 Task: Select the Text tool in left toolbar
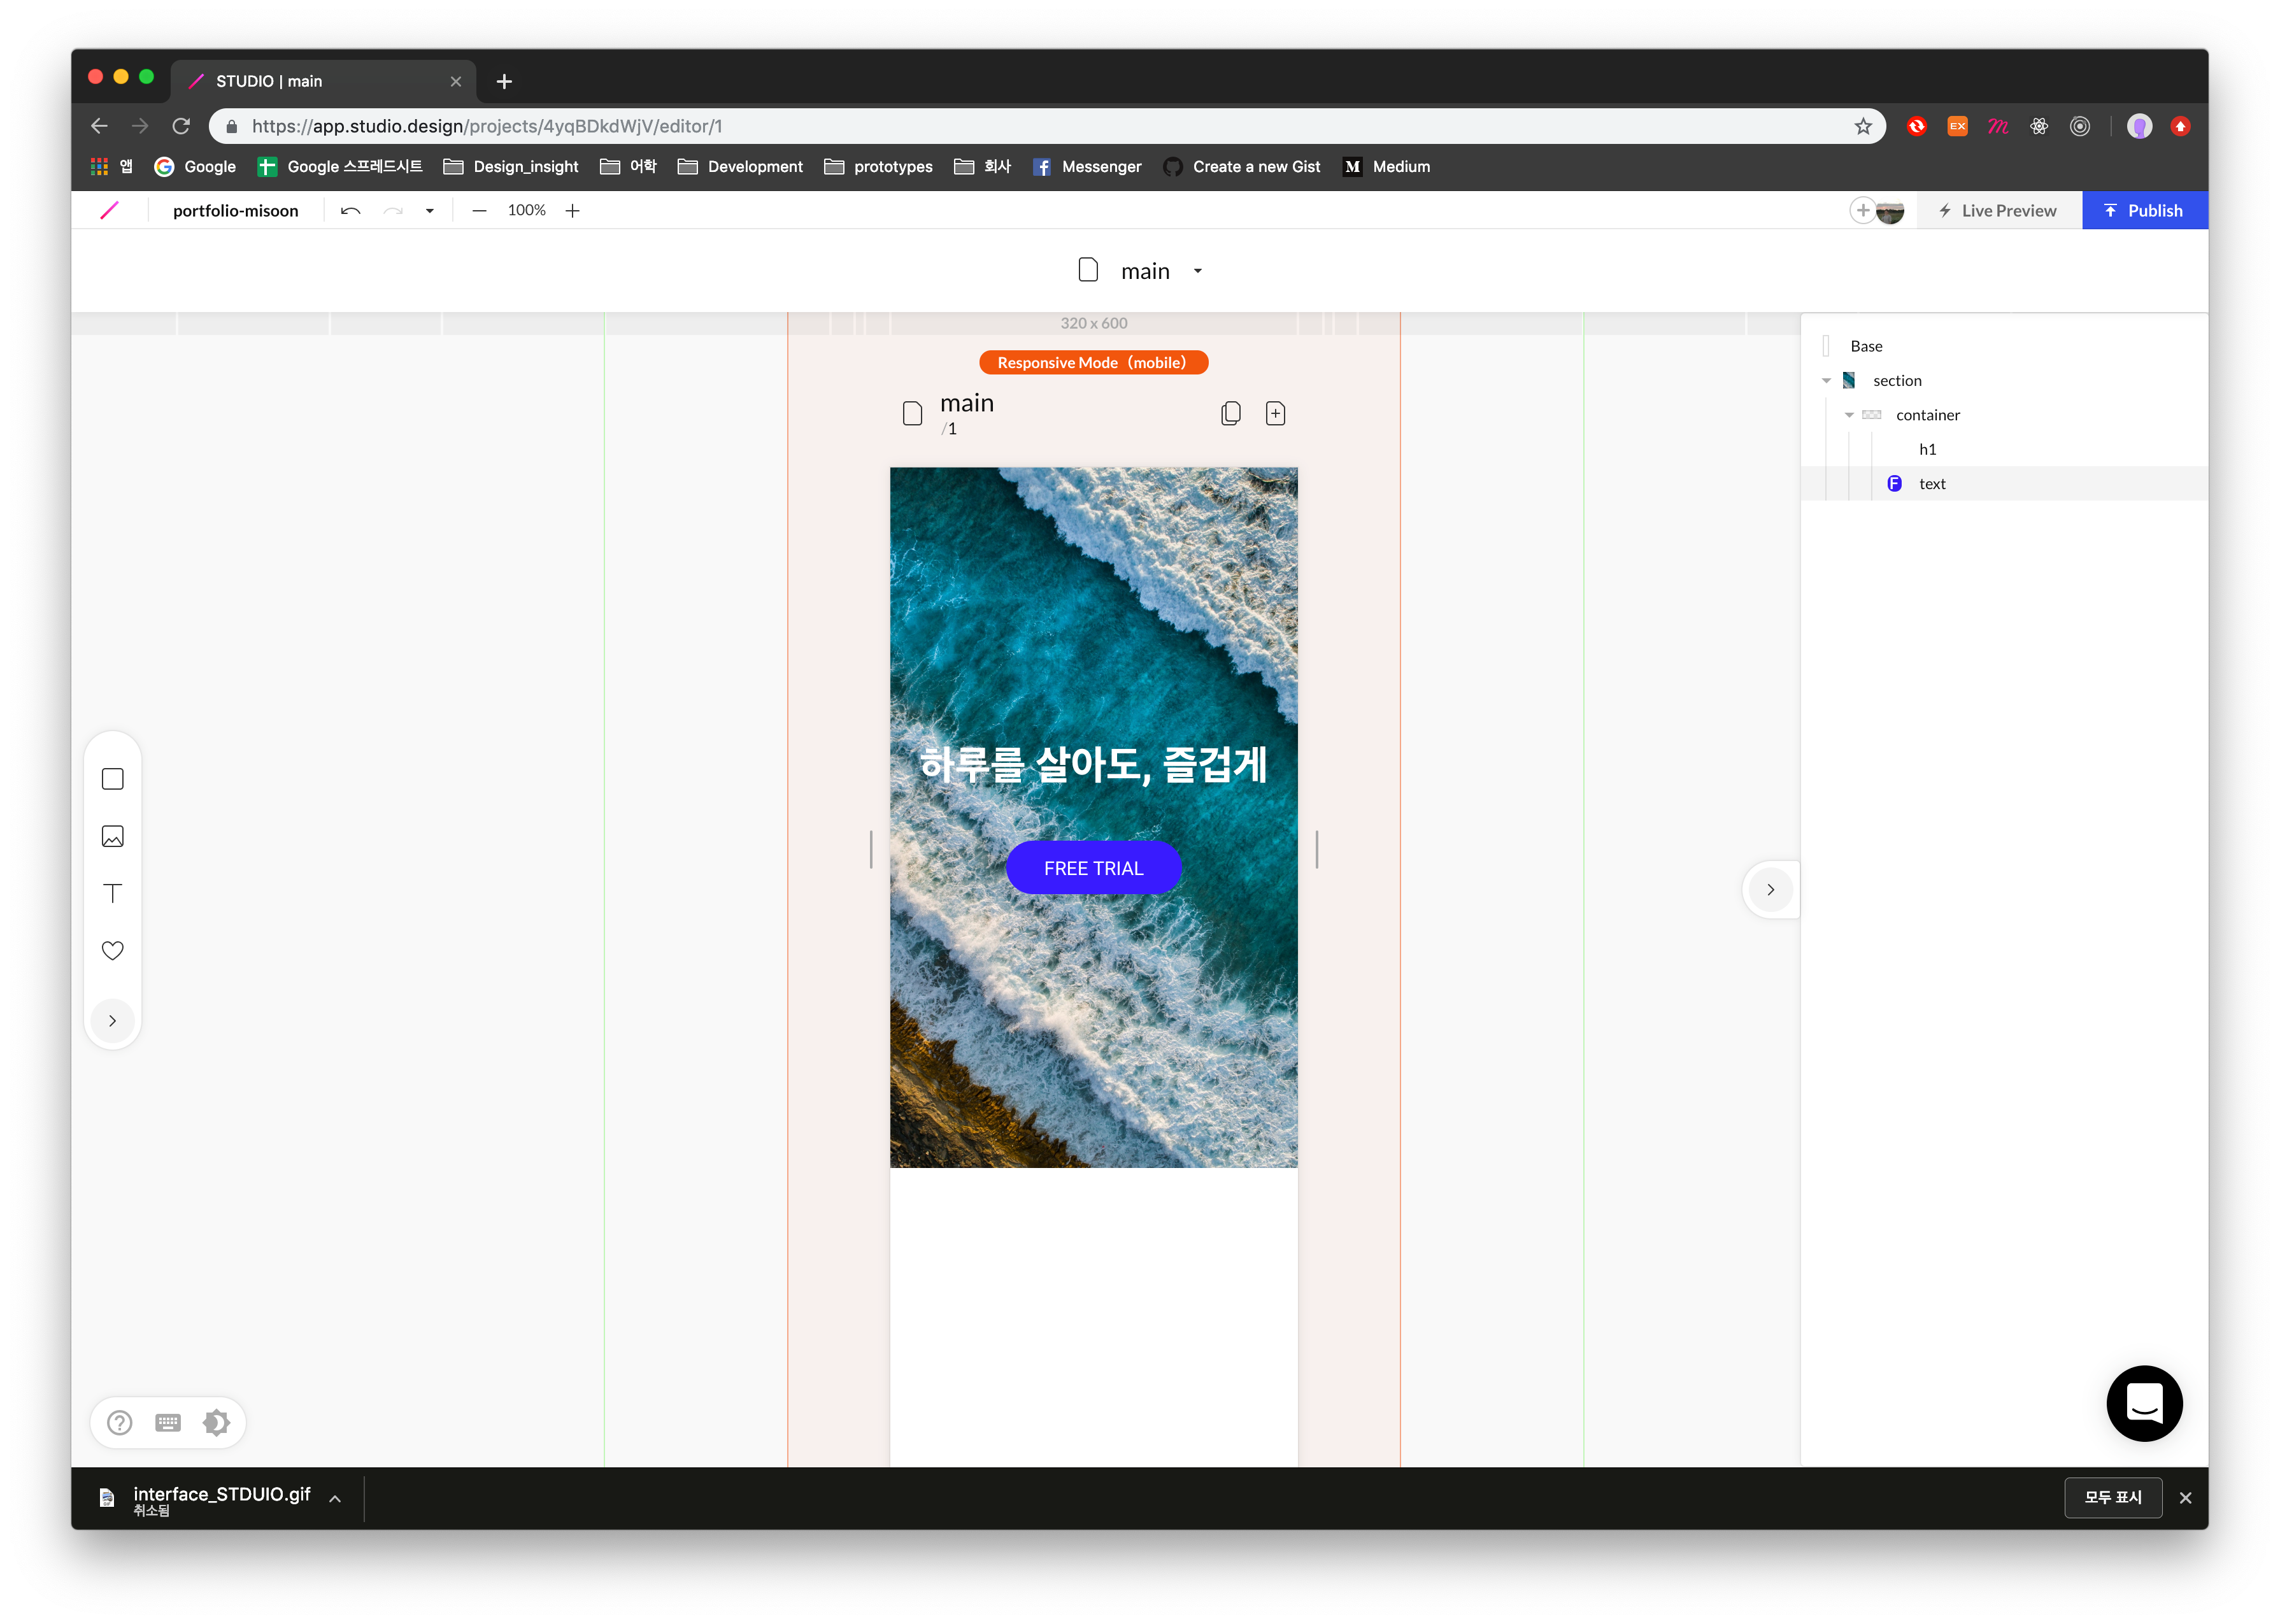click(113, 893)
